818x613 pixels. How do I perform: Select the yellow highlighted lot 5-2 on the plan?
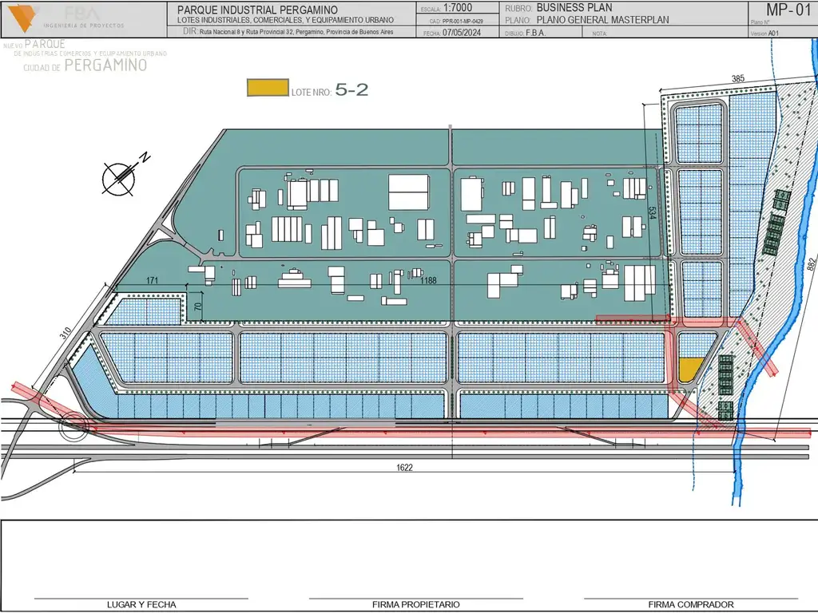coord(690,369)
